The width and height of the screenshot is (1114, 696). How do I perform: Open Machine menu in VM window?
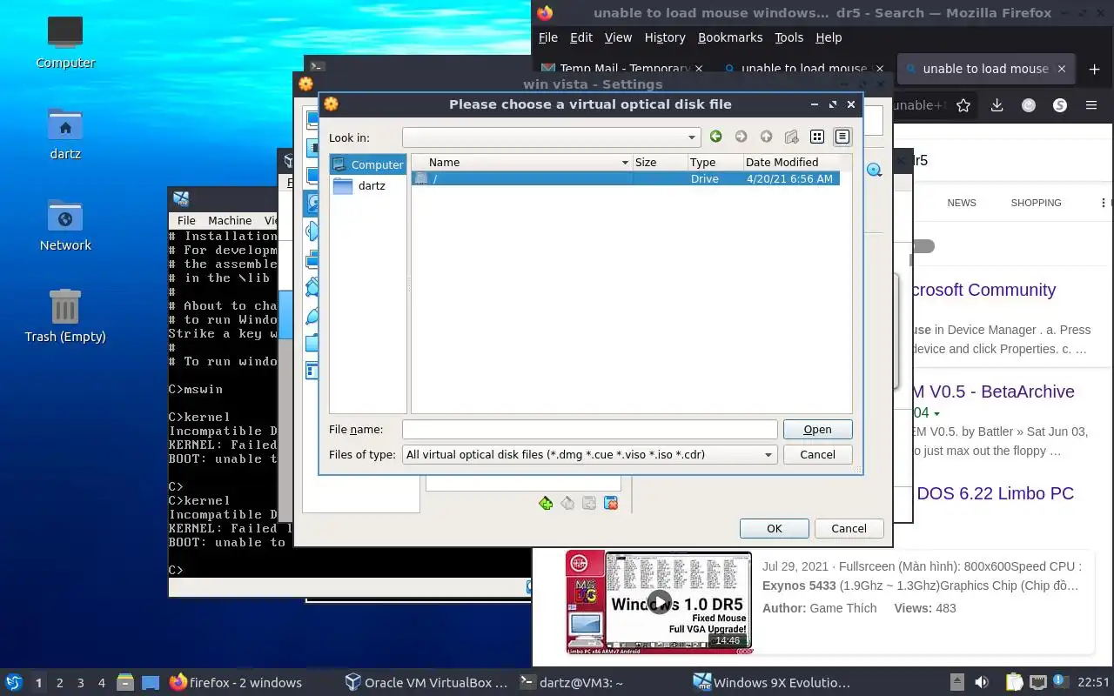pyautogui.click(x=230, y=220)
